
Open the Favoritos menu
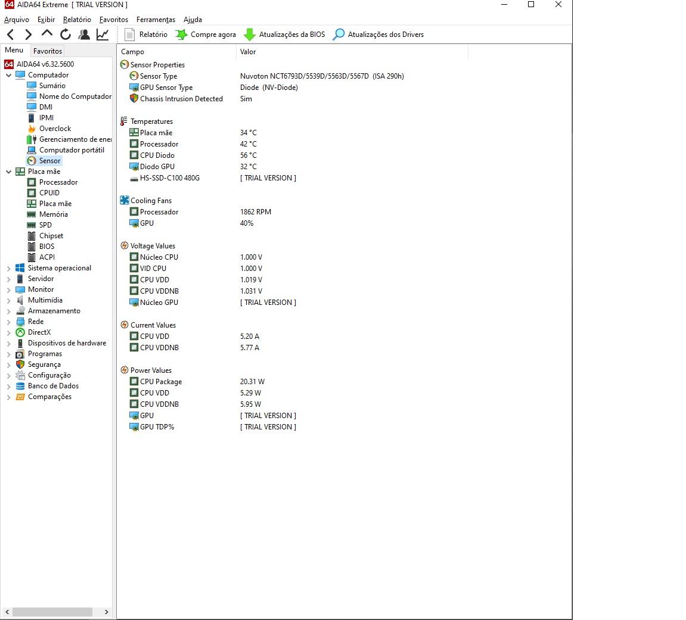pyautogui.click(x=114, y=19)
